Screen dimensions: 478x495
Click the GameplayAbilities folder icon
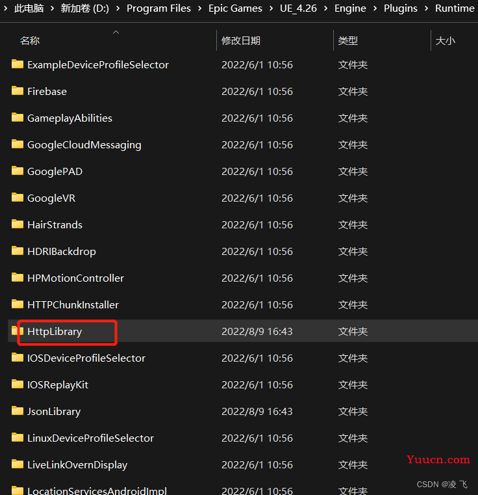(x=18, y=118)
